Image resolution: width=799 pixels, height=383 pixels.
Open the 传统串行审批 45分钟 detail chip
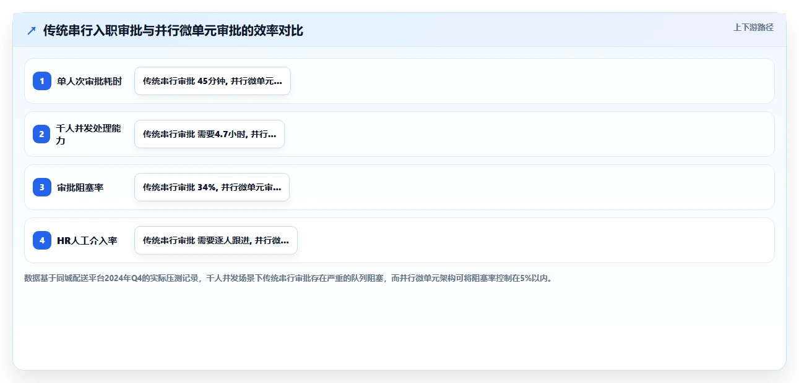click(x=212, y=81)
